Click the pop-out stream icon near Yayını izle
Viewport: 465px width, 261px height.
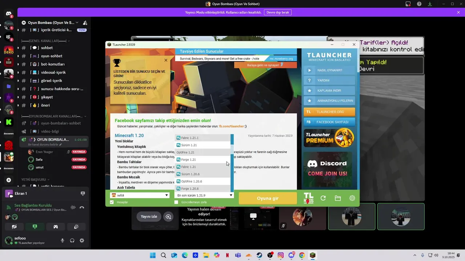[168, 216]
